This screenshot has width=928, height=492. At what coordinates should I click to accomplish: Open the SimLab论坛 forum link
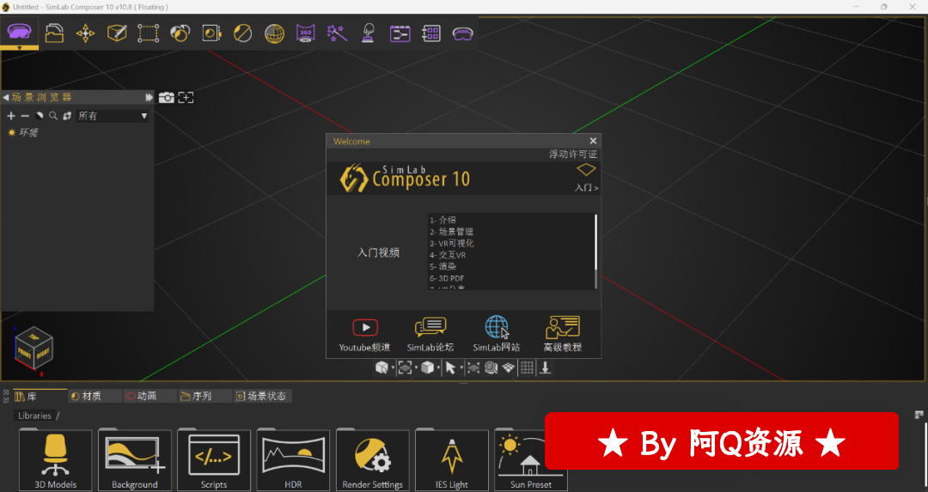coord(430,335)
